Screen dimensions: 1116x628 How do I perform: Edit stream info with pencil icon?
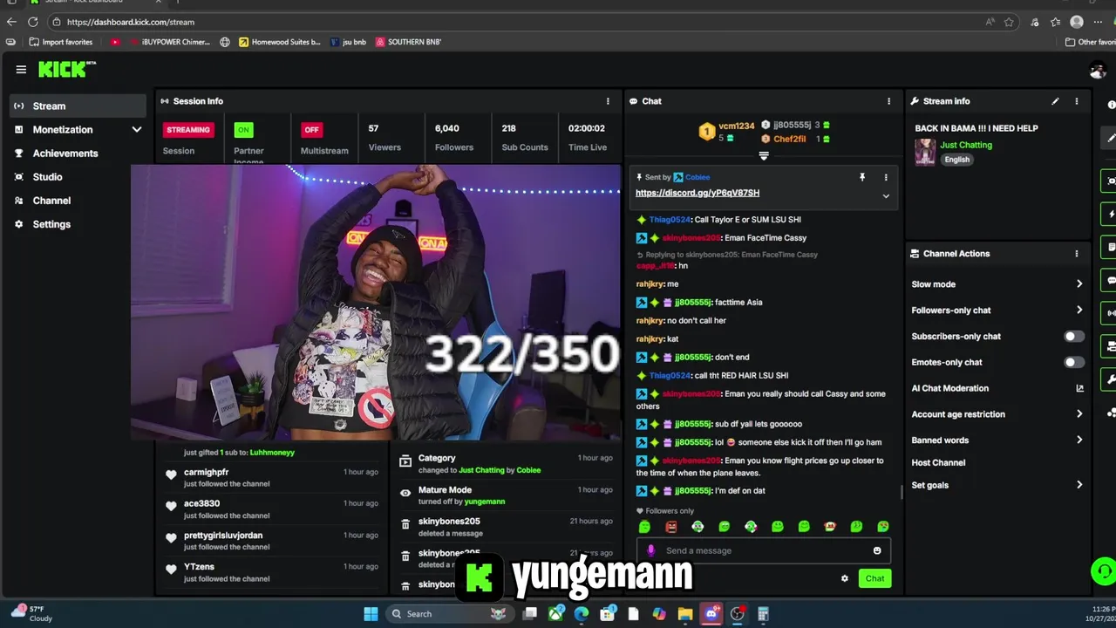1055,101
